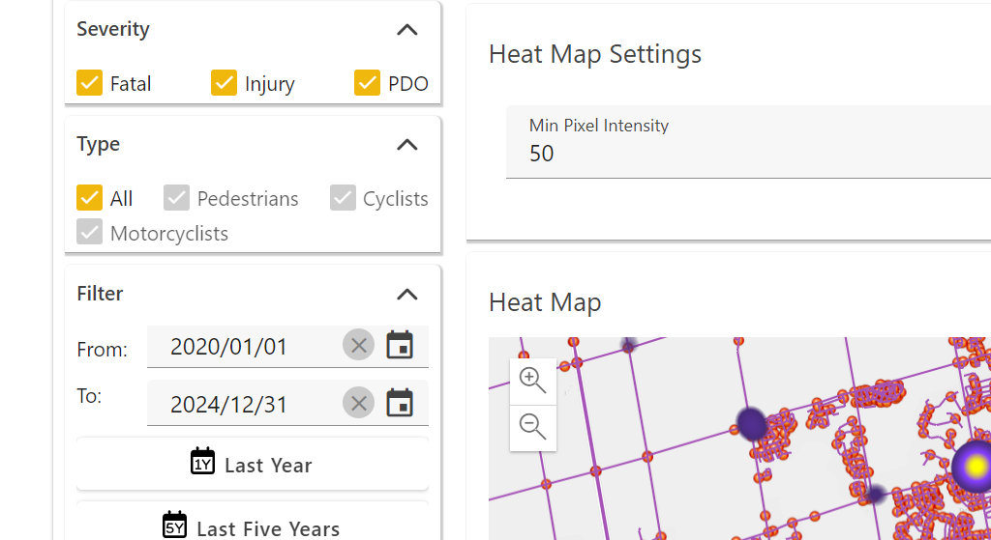The height and width of the screenshot is (540, 991).
Task: Collapse the Type panel
Action: click(407, 145)
